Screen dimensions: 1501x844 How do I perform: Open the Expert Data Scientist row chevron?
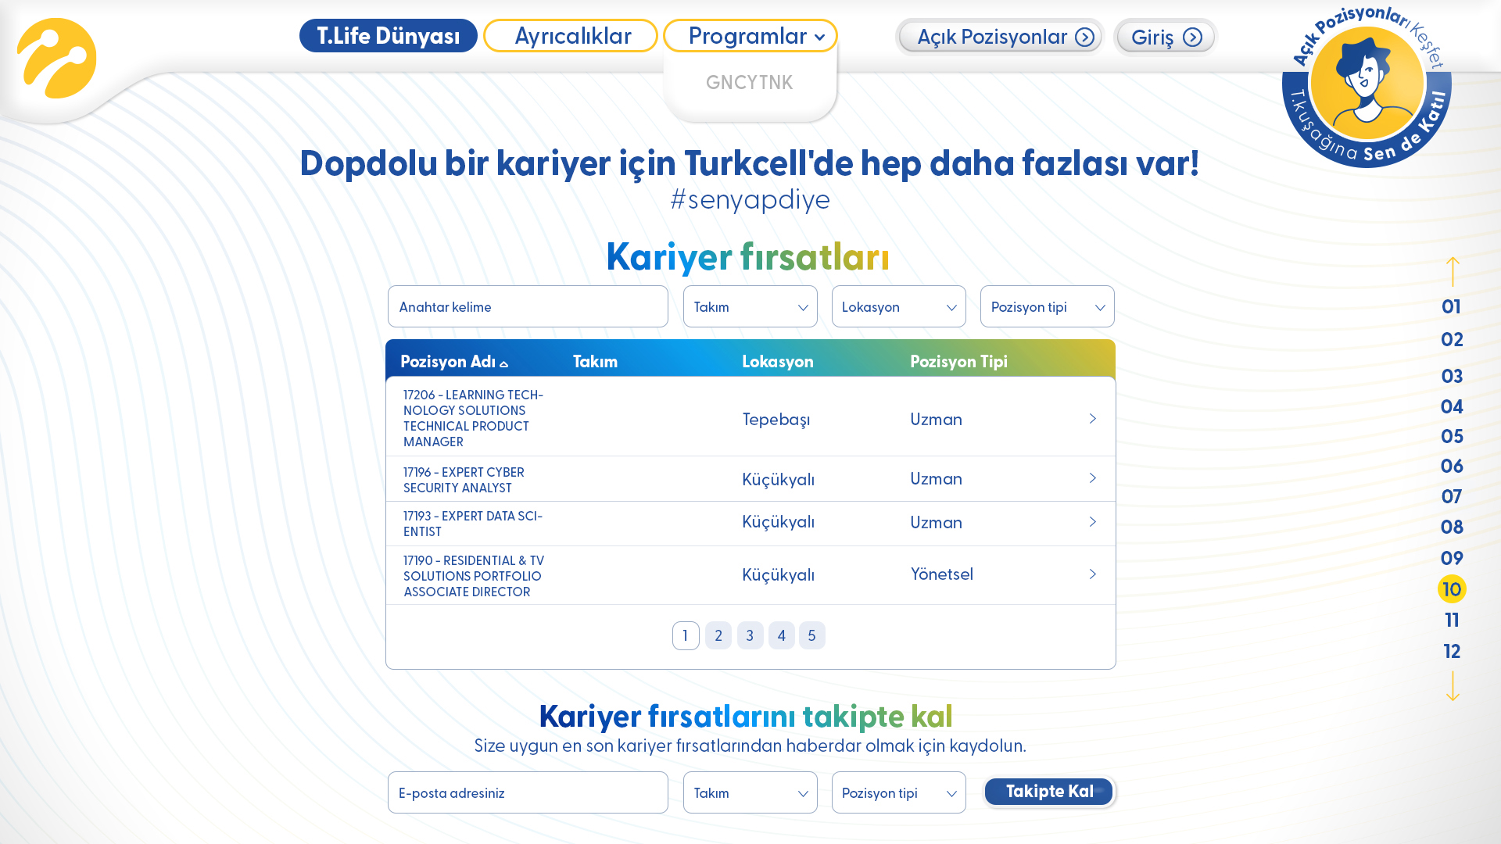[1093, 522]
